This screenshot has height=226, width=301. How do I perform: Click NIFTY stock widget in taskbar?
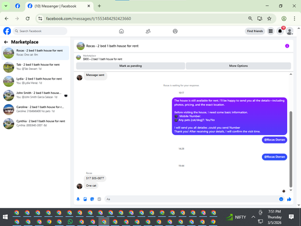[236, 217]
